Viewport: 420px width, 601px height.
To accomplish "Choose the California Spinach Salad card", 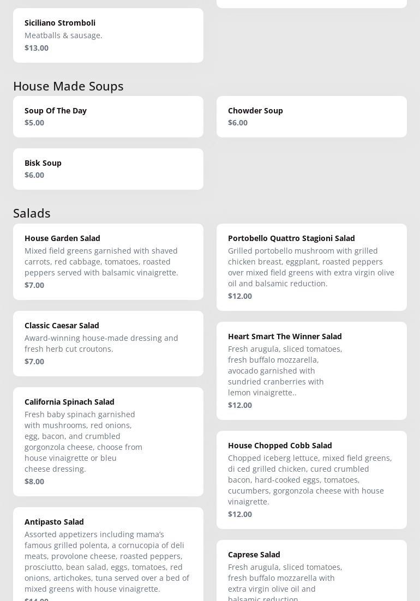I will [x=108, y=441].
